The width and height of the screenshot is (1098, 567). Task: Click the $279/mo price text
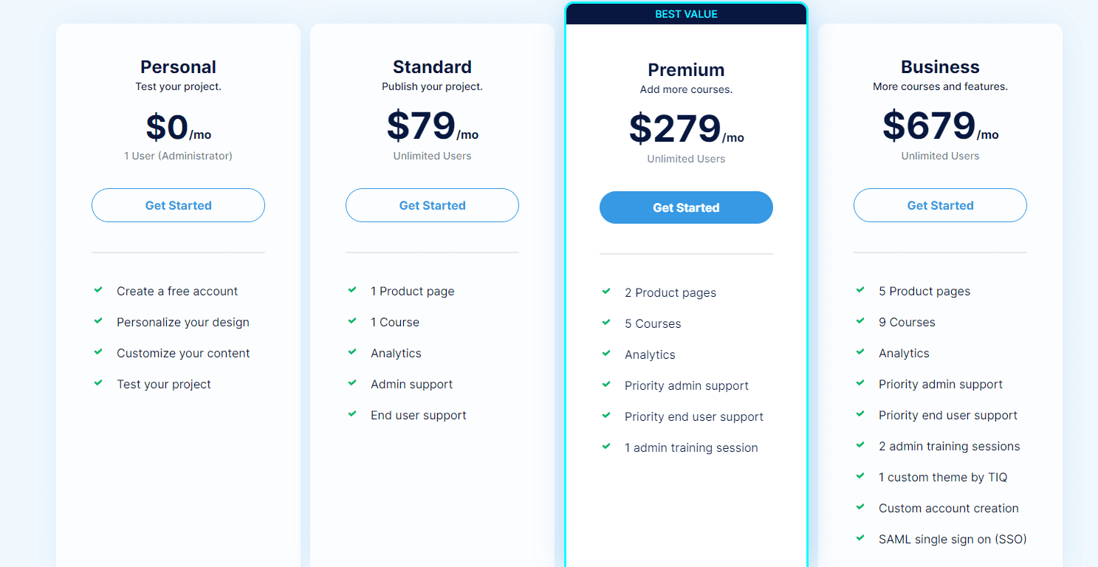point(686,127)
